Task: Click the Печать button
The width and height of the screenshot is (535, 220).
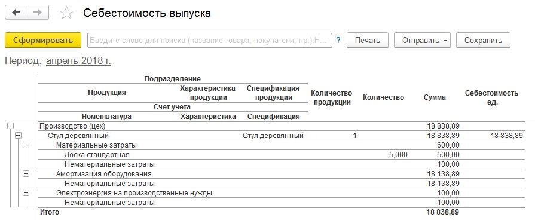Action: tap(368, 40)
